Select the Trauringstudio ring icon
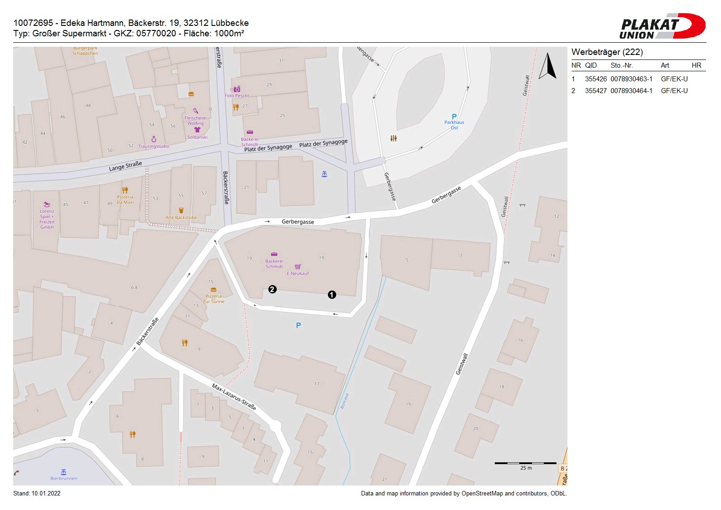Image resolution: width=721 pixels, height=510 pixels. click(154, 139)
